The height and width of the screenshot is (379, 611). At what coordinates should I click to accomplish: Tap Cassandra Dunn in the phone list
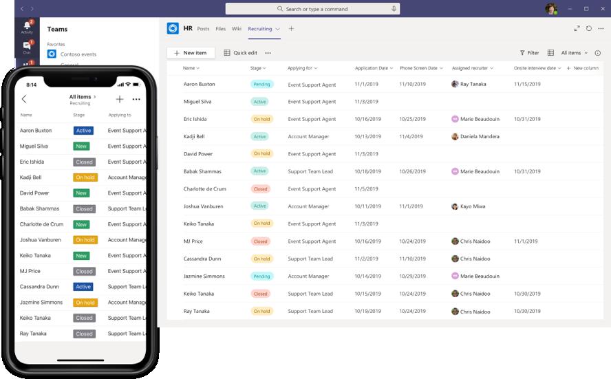point(39,286)
